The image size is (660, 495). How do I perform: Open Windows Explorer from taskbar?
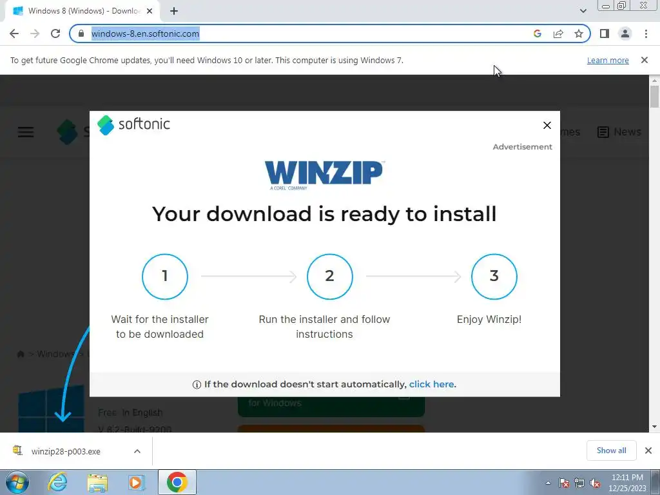[97, 482]
